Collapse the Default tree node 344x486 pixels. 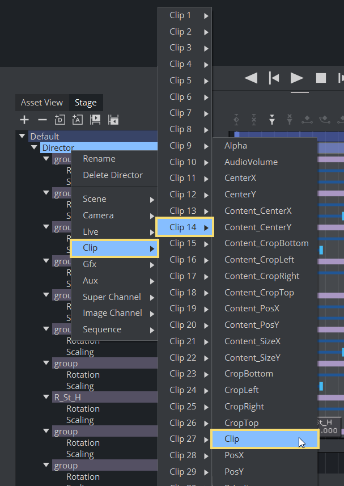point(22,136)
